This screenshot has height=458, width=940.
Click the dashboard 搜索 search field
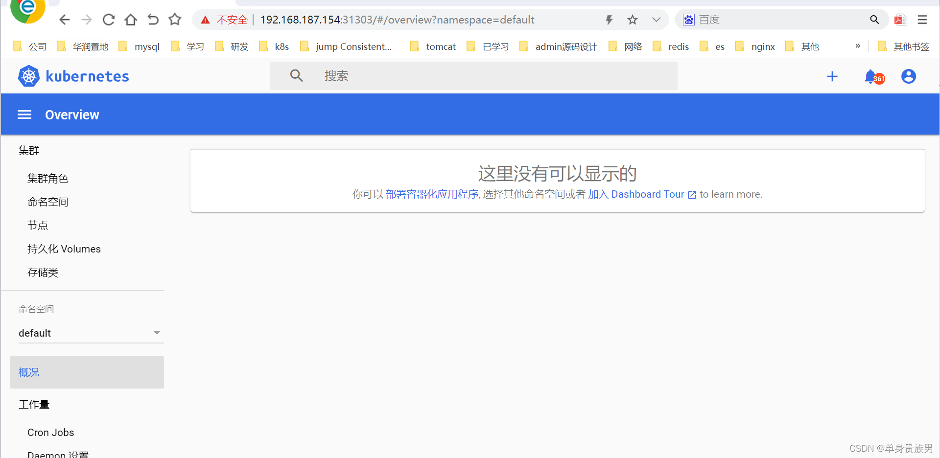(x=474, y=76)
